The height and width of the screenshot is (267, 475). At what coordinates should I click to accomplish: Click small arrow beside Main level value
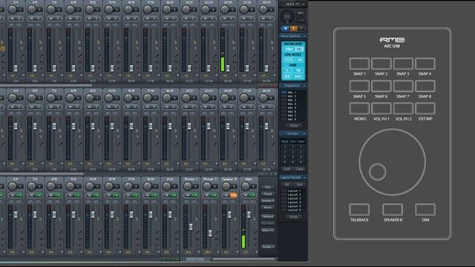point(255,252)
